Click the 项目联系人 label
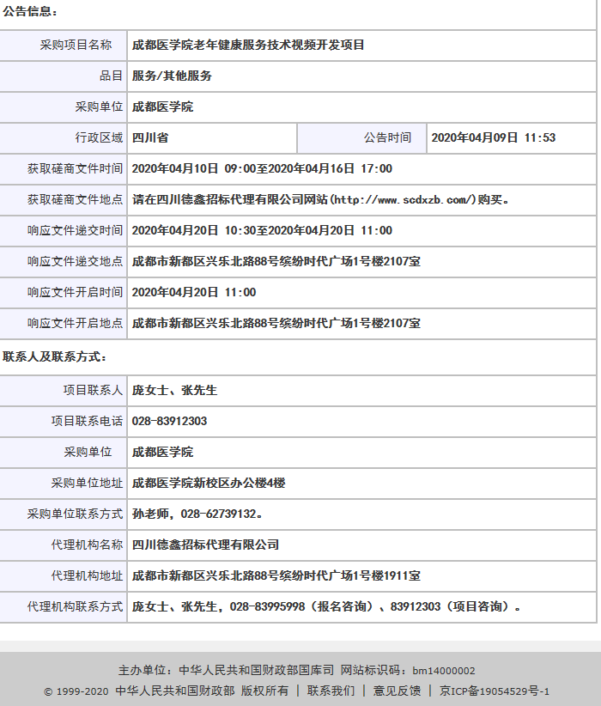This screenshot has width=601, height=706. coord(94,390)
